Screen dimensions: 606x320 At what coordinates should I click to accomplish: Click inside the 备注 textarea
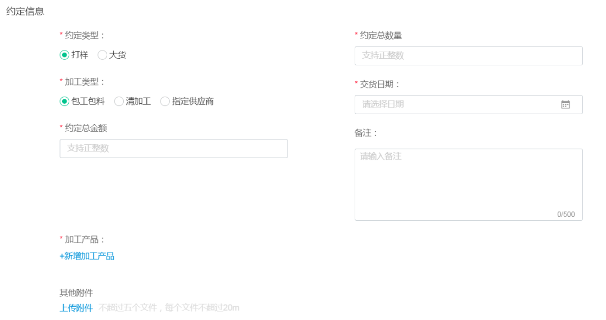coord(469,184)
